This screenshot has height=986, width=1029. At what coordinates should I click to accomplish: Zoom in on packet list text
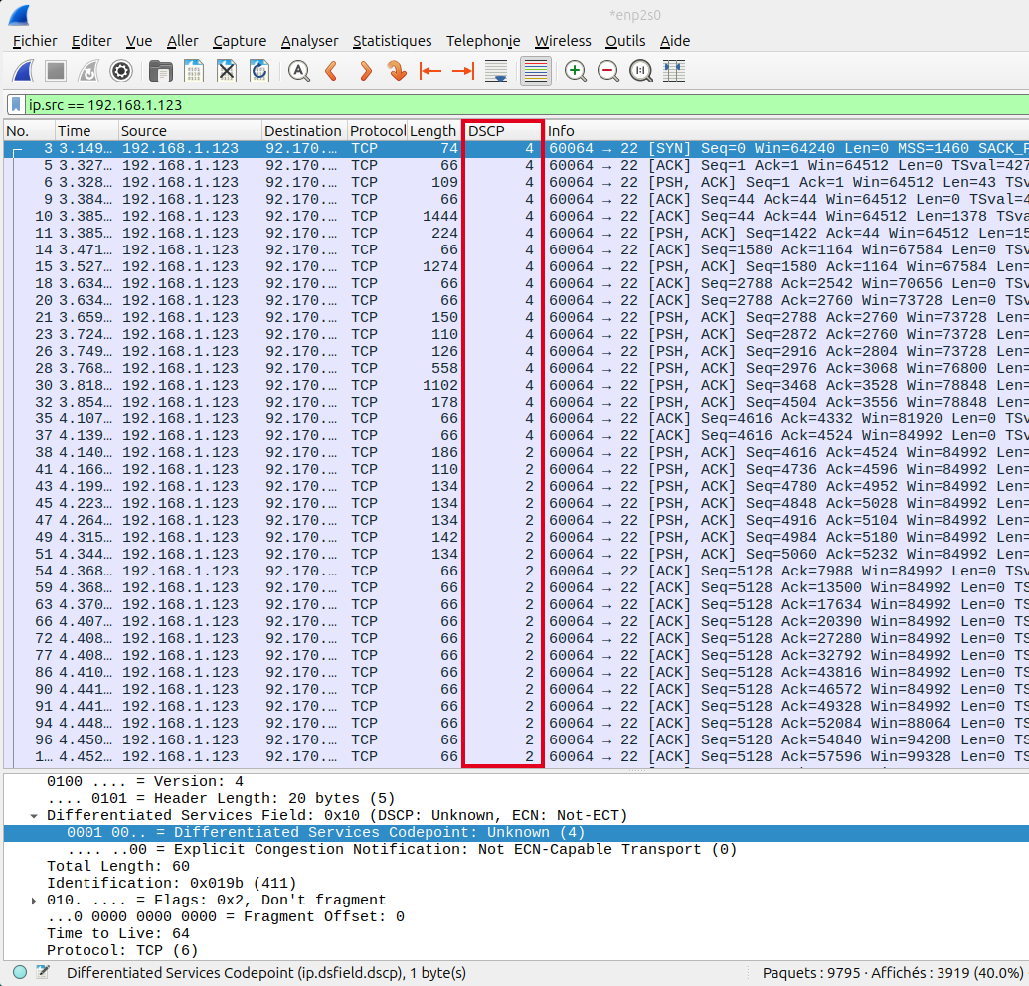point(575,71)
